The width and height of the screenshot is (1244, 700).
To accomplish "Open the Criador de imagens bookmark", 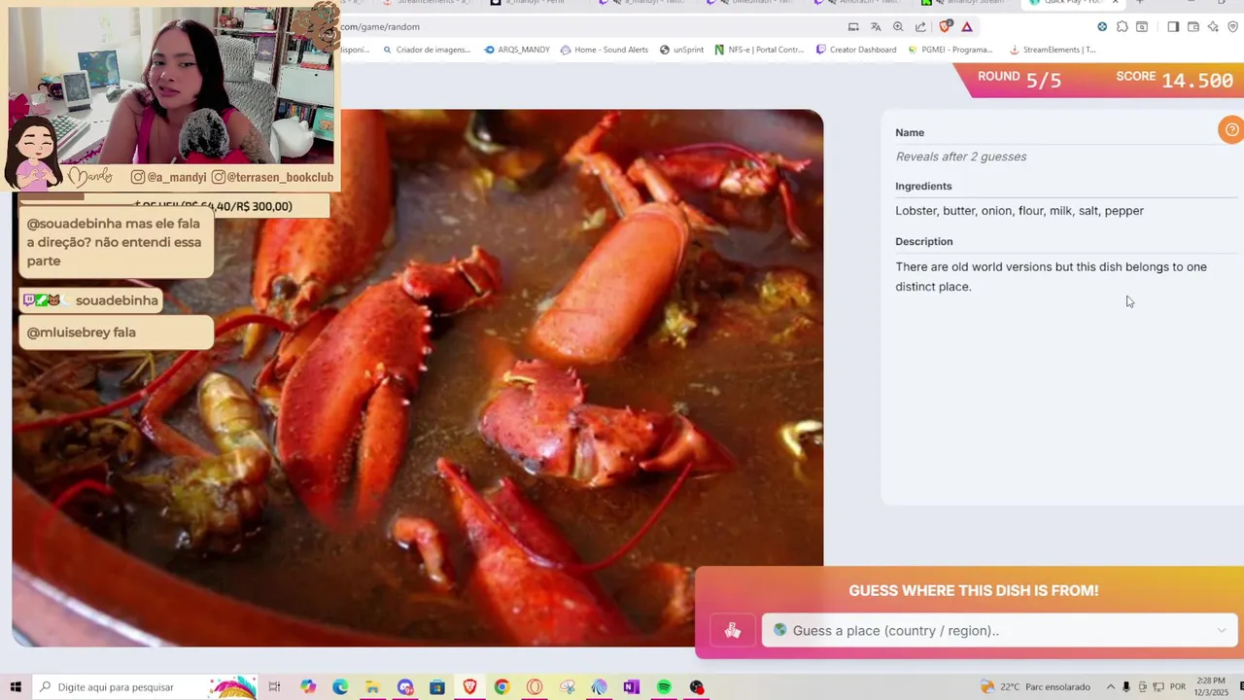I will coord(427,50).
